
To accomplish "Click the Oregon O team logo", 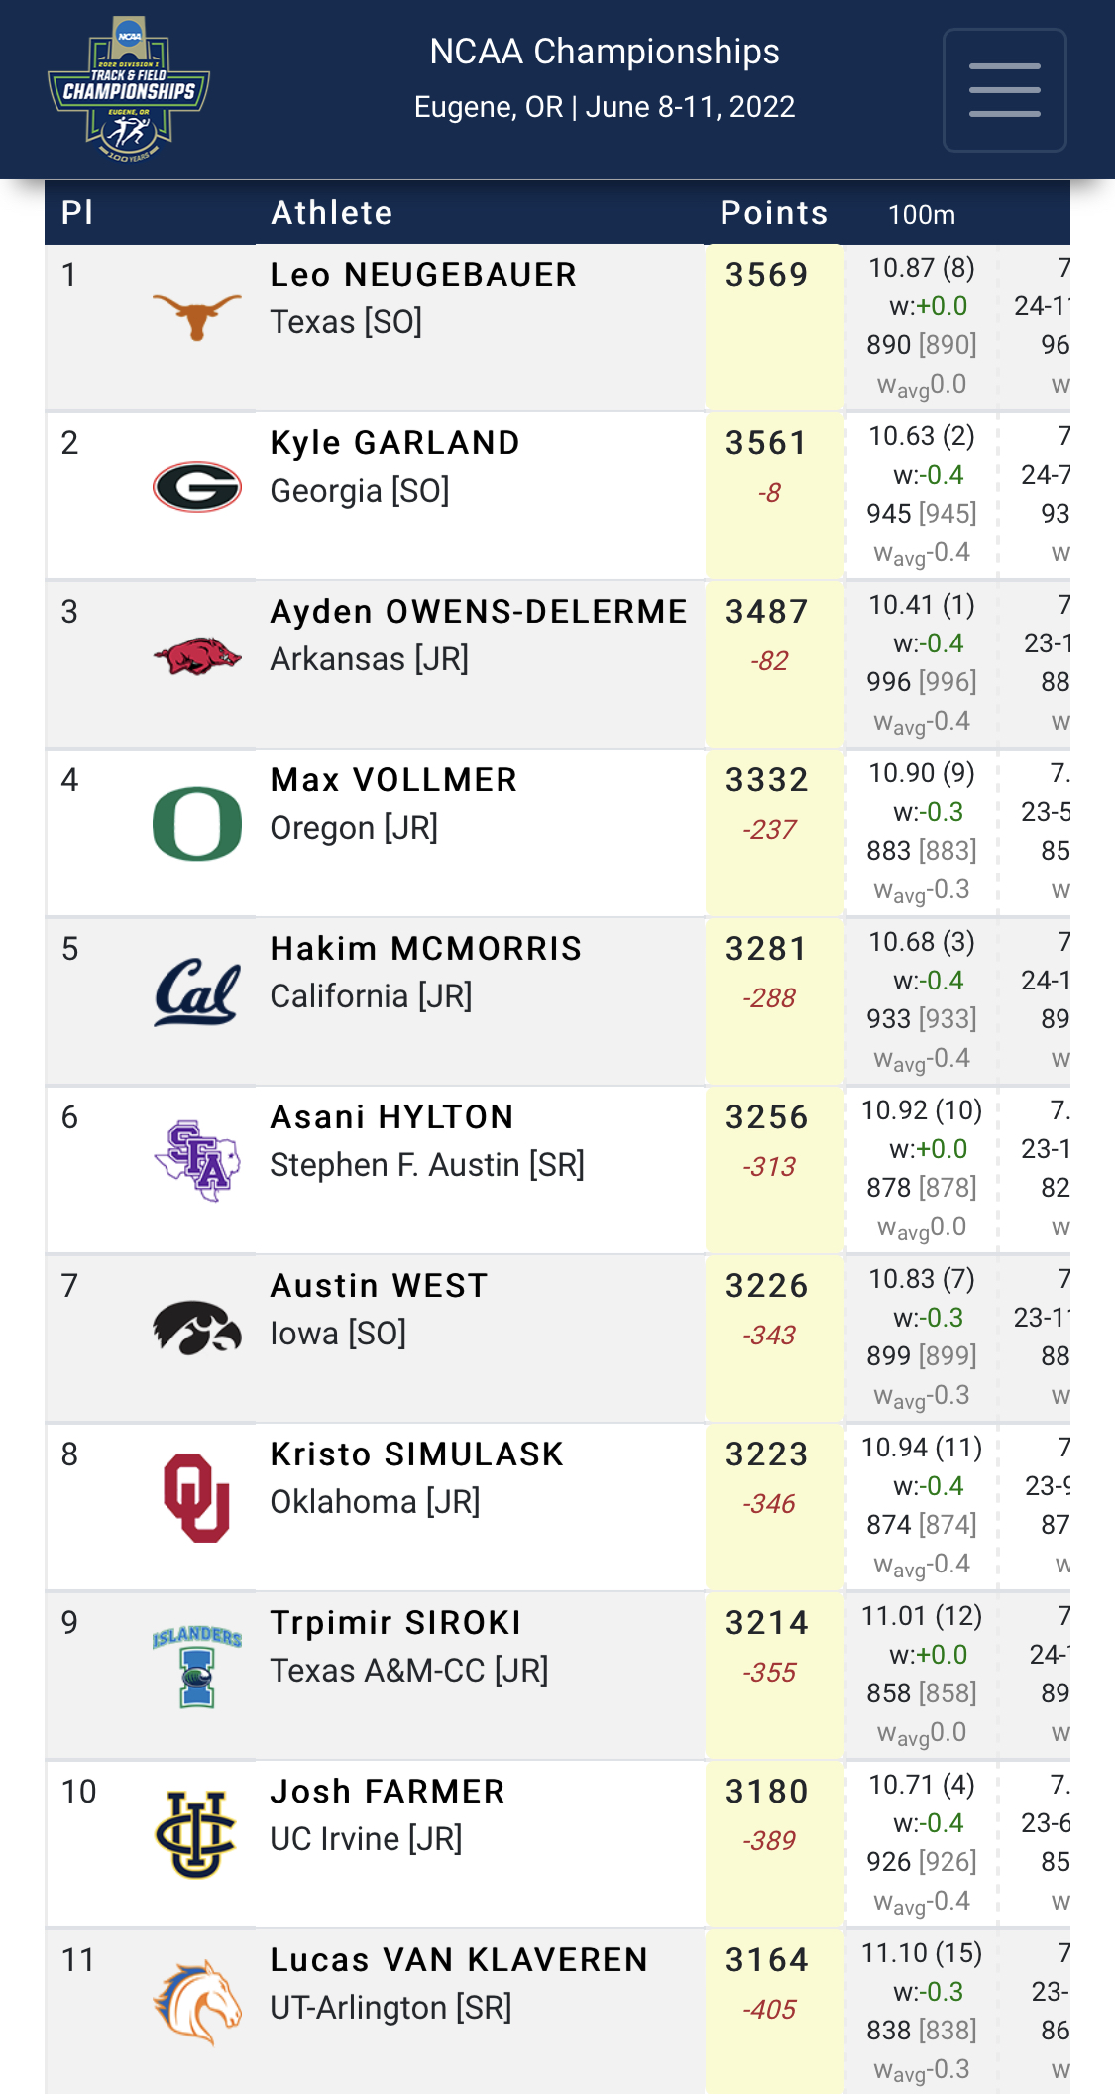I will tap(197, 824).
